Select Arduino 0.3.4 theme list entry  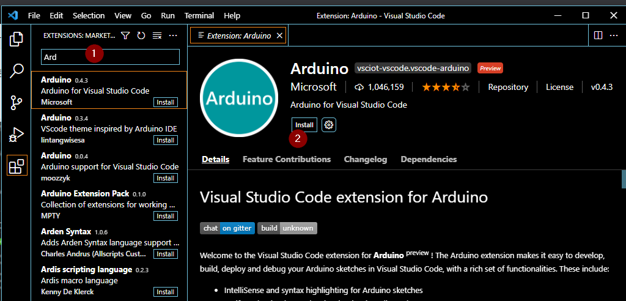click(x=109, y=129)
